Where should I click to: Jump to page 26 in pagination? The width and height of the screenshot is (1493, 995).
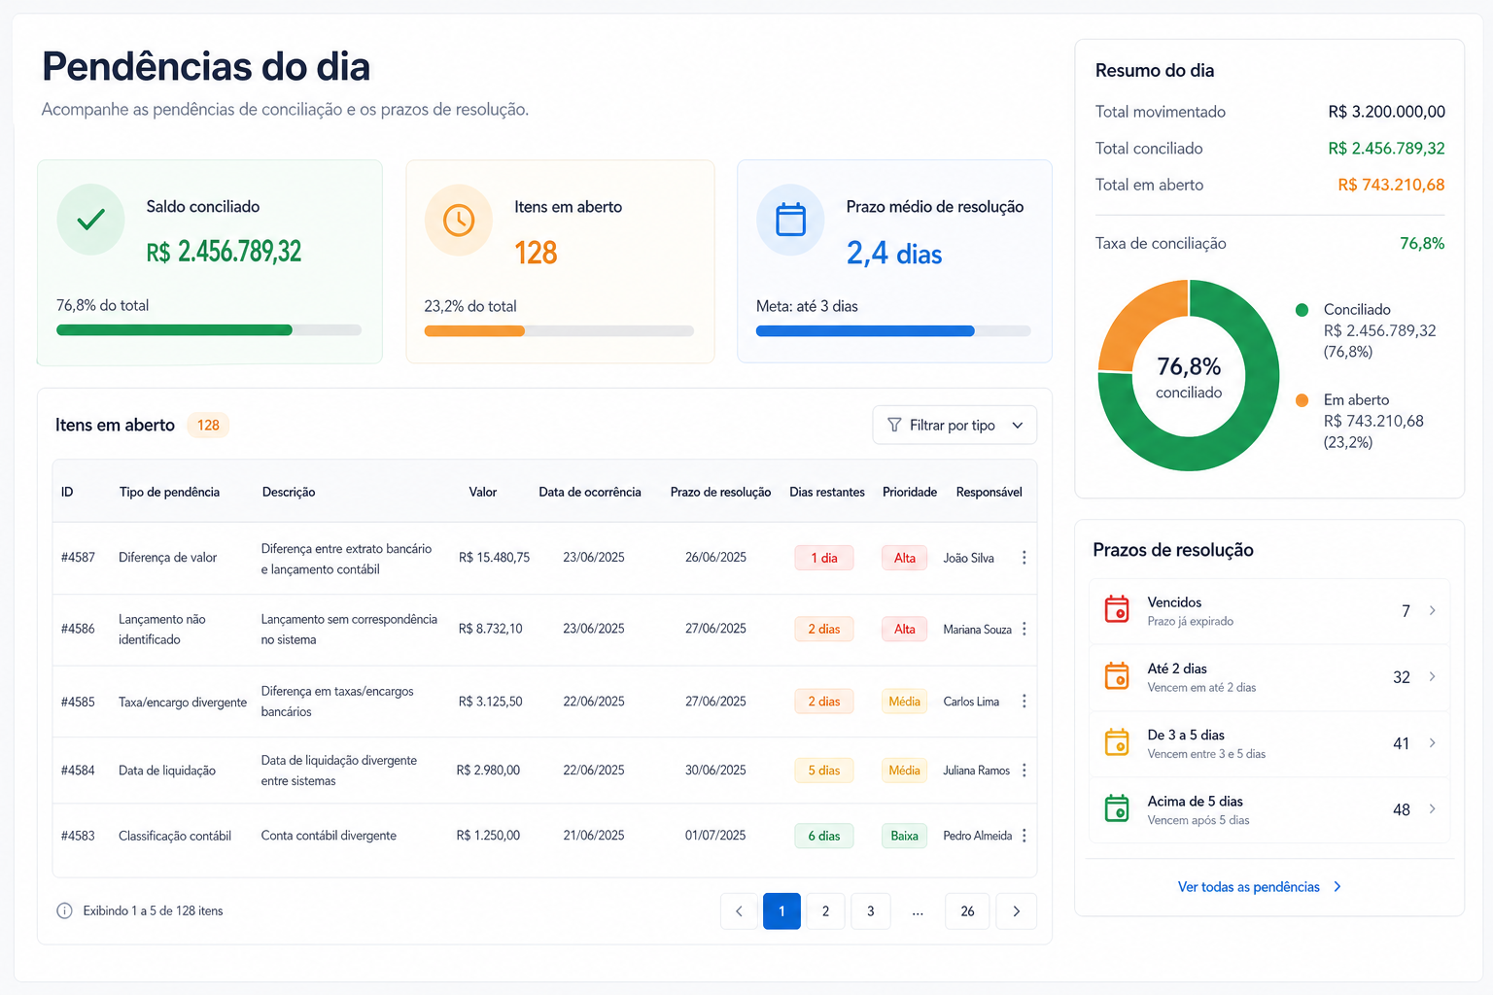[967, 910]
